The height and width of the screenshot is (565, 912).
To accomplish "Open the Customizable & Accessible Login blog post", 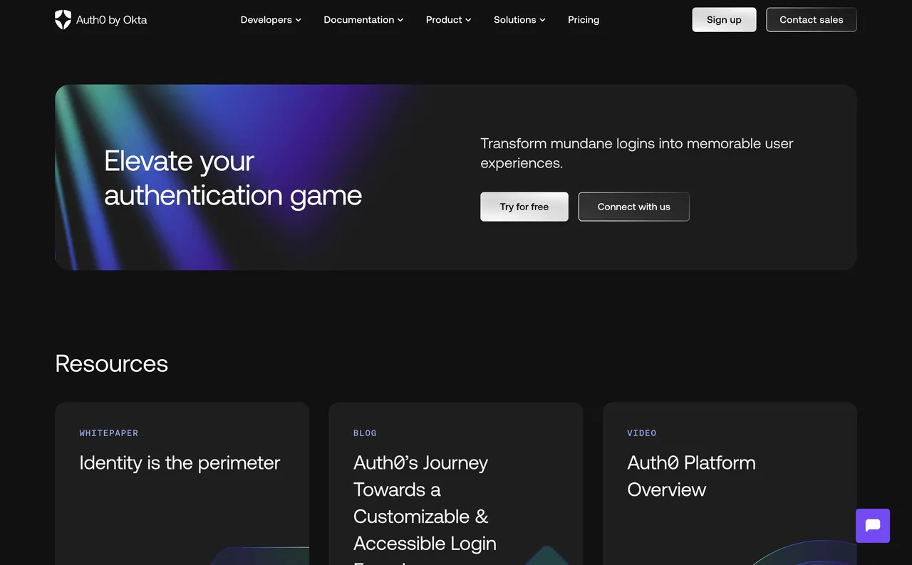I will 425,502.
